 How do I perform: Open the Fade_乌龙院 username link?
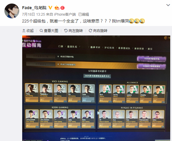(x=34, y=8)
